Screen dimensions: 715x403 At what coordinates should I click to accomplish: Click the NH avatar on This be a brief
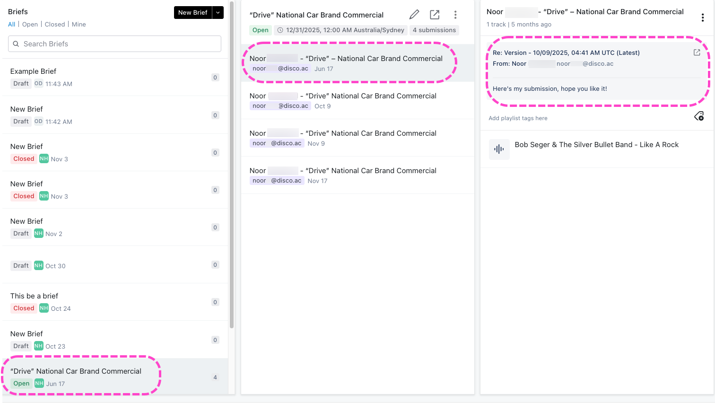click(x=44, y=308)
